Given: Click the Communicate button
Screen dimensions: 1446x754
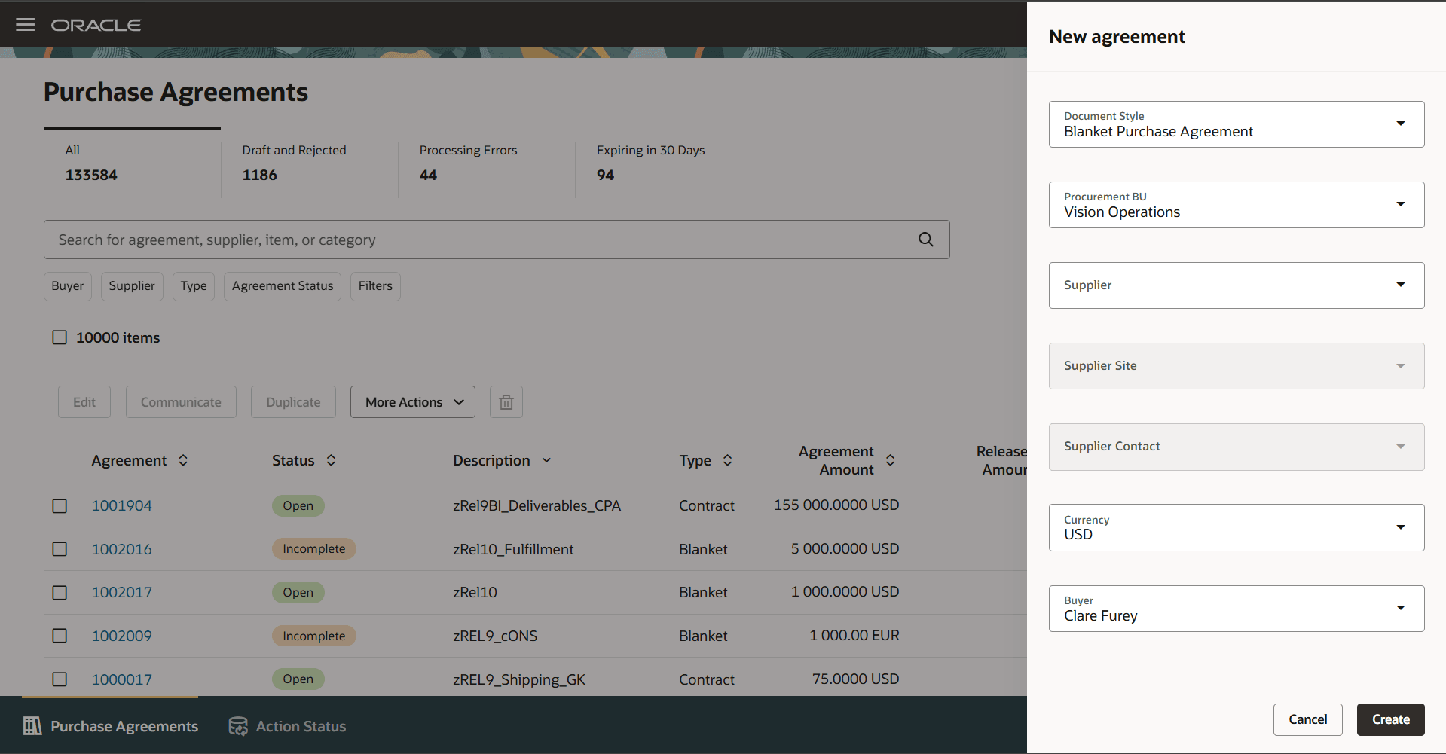Looking at the screenshot, I should point(181,402).
